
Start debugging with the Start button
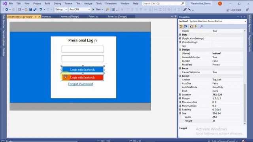click(96, 9)
